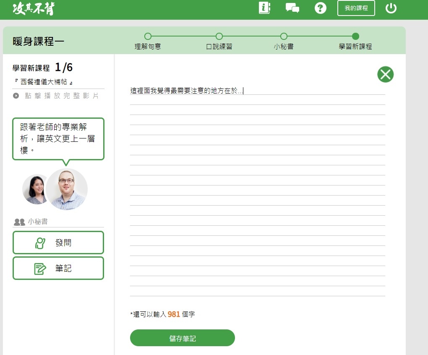
Task: Click the 攻其不背 logo
Action: point(33,8)
